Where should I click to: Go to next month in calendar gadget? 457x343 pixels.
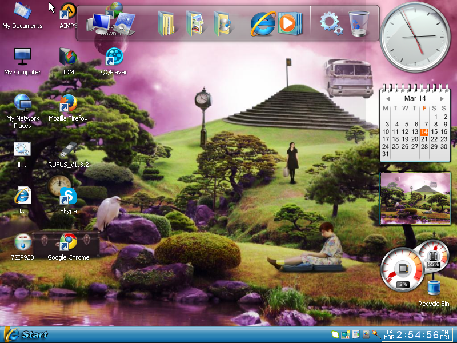coord(442,98)
